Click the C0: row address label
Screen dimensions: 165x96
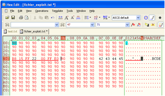pyautogui.click(x=6, y=90)
